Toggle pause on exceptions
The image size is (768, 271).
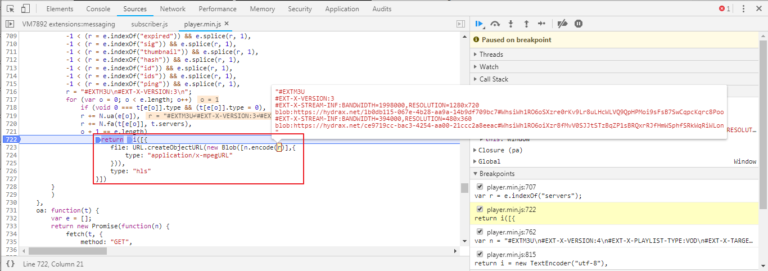[x=579, y=24]
